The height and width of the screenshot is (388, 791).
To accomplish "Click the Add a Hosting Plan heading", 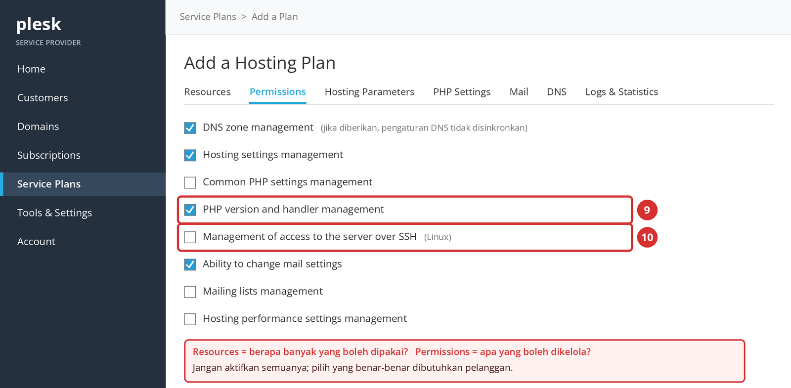I will tap(260, 63).
